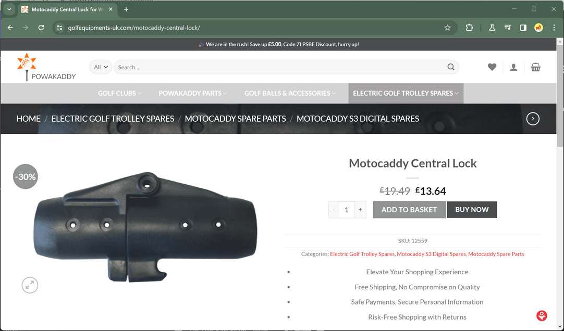
Task: Open the browser extensions puzzle icon
Action: pyautogui.click(x=469, y=28)
